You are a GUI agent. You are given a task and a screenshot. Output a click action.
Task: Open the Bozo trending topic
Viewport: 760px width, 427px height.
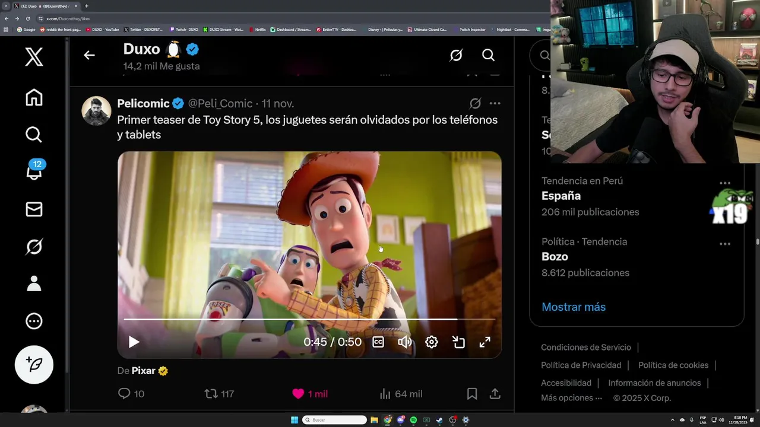coord(555,257)
